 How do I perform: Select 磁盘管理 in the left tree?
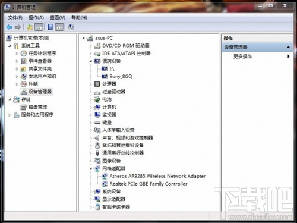pyautogui.click(x=37, y=107)
